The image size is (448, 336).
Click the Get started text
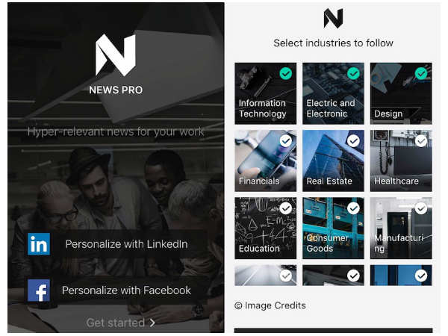tap(116, 323)
